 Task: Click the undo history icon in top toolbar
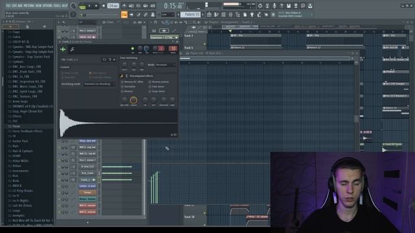click(x=260, y=6)
